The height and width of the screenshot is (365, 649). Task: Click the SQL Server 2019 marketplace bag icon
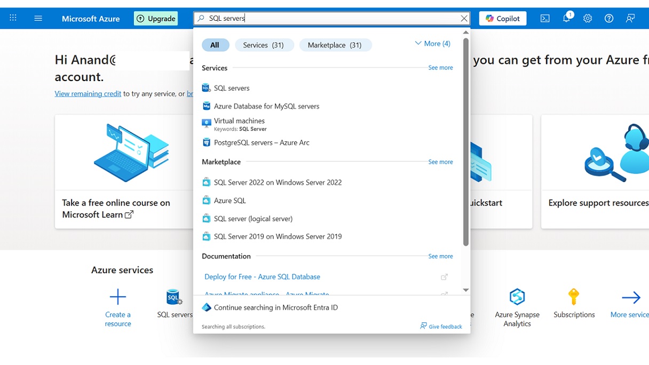206,236
